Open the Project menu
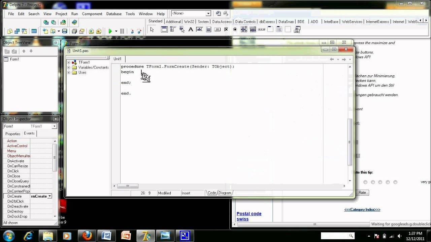Viewport: 431px width, 242px height. [61, 14]
